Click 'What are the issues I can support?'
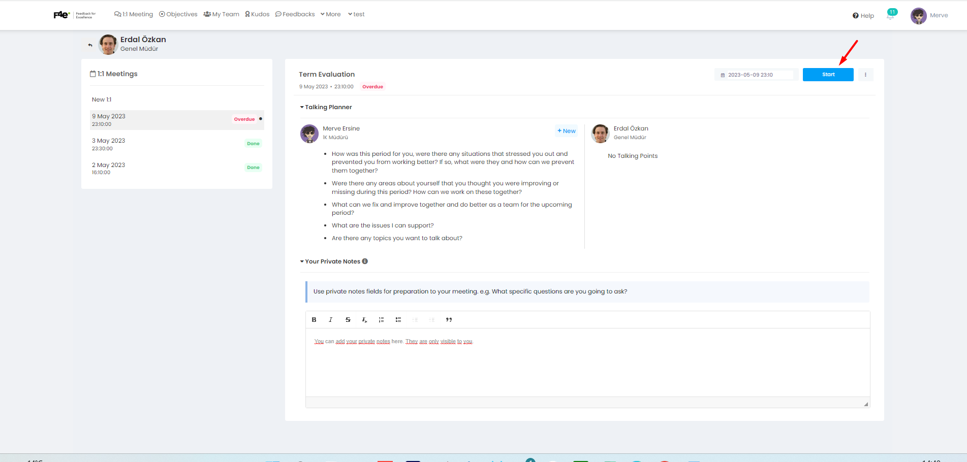The image size is (967, 462). [383, 225]
